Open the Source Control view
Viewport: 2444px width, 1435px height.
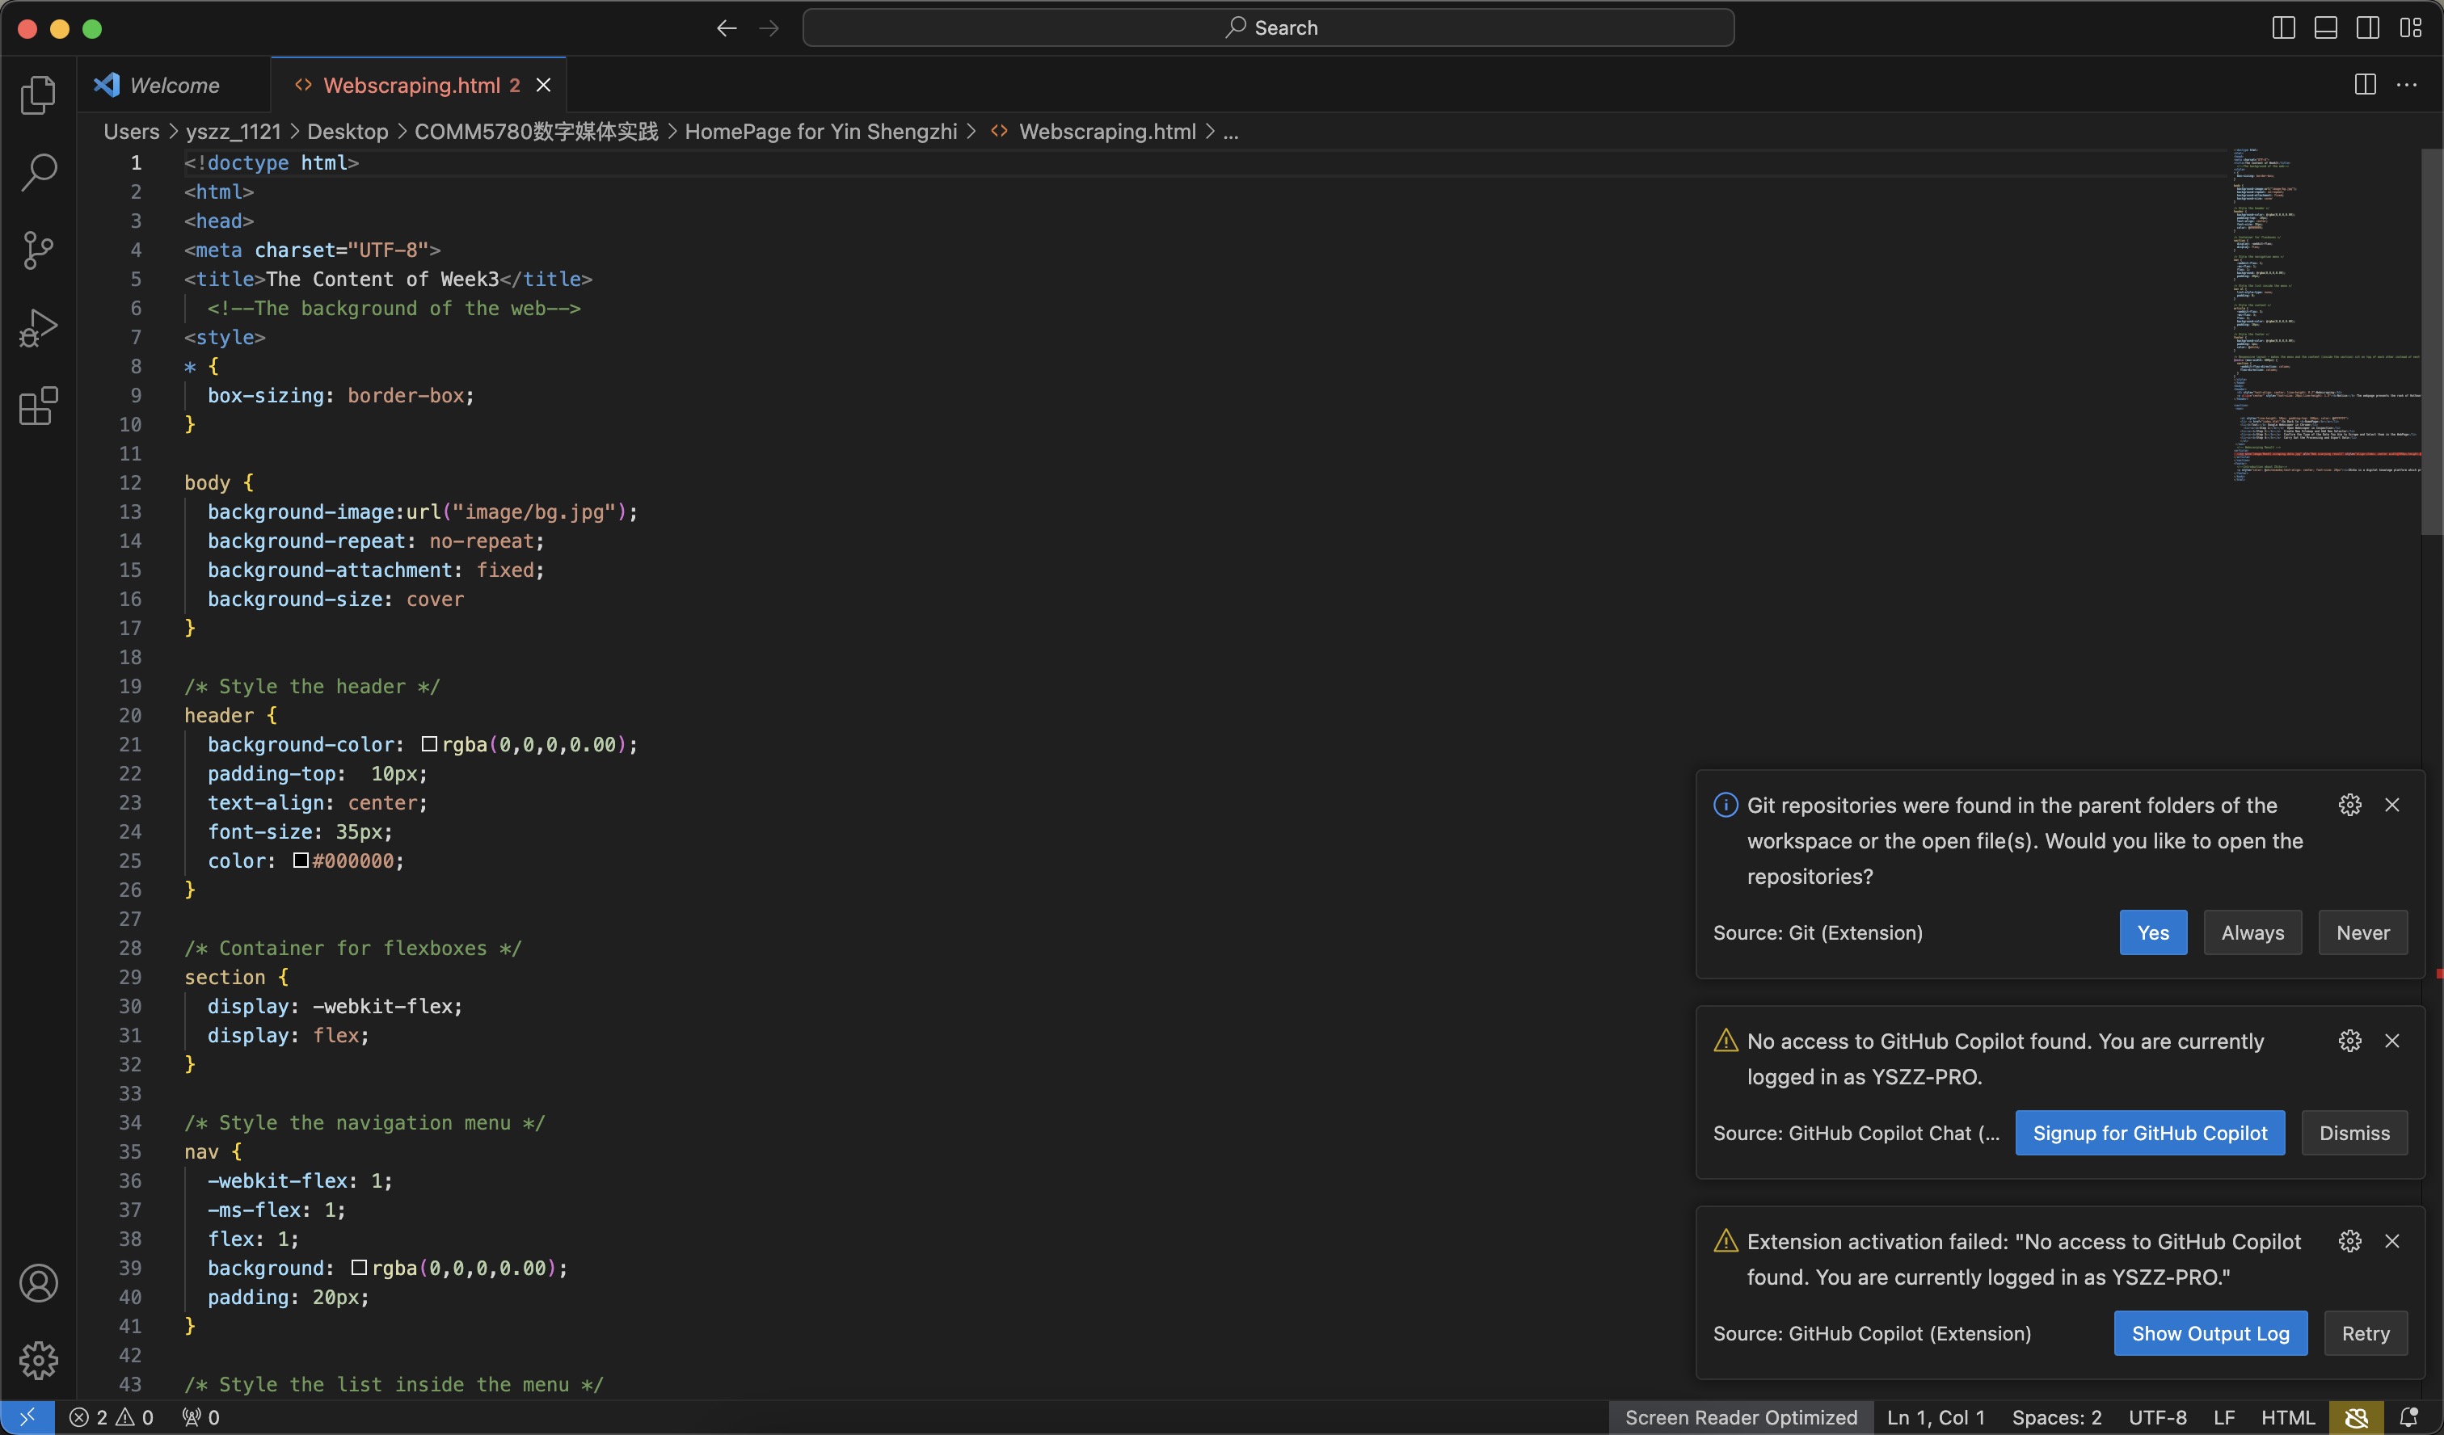click(39, 249)
